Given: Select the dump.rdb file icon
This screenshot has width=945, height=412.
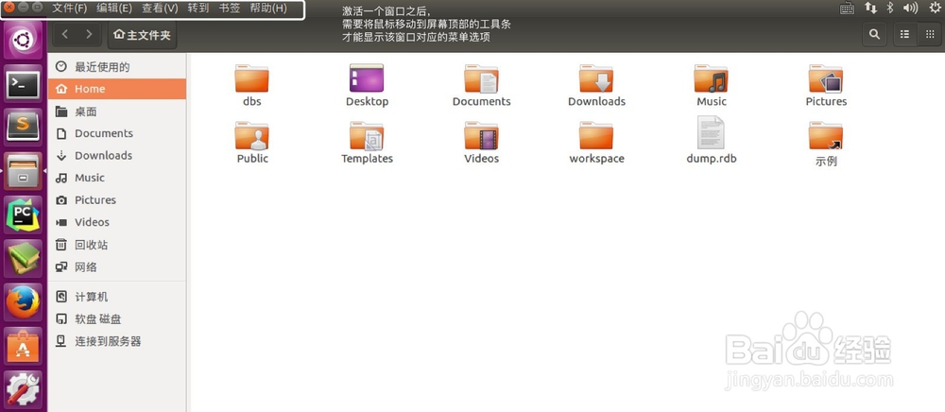Looking at the screenshot, I should coord(712,132).
